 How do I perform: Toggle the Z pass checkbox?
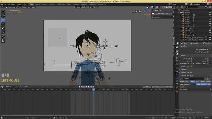coord(208,59)
